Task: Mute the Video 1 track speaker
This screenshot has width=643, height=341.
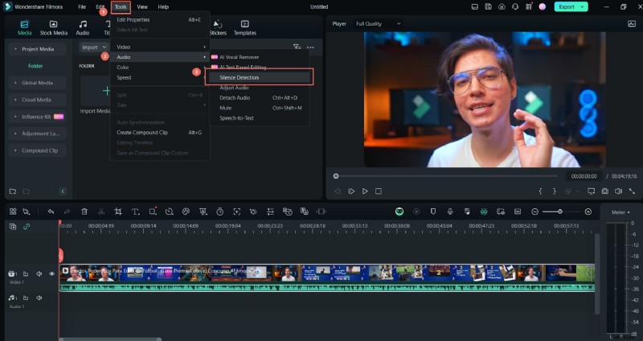Action: coord(39,274)
